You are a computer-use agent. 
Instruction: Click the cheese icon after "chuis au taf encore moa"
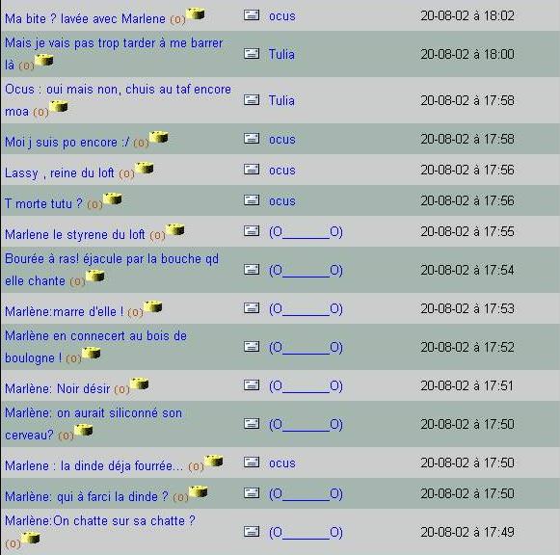click(59, 106)
